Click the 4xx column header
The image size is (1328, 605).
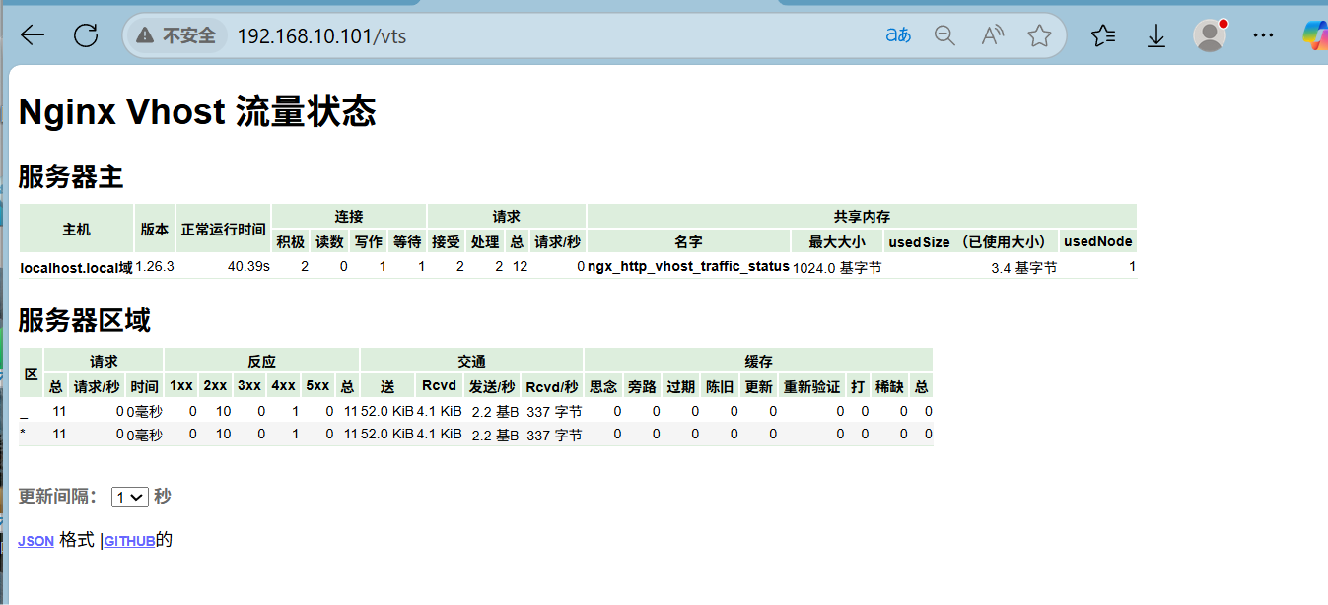(x=283, y=386)
